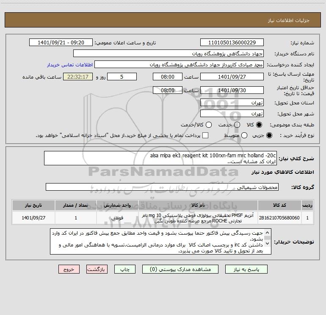The width and height of the screenshot is (326, 315).
Task: Click the بازگشت back button
Action: [97, 269]
